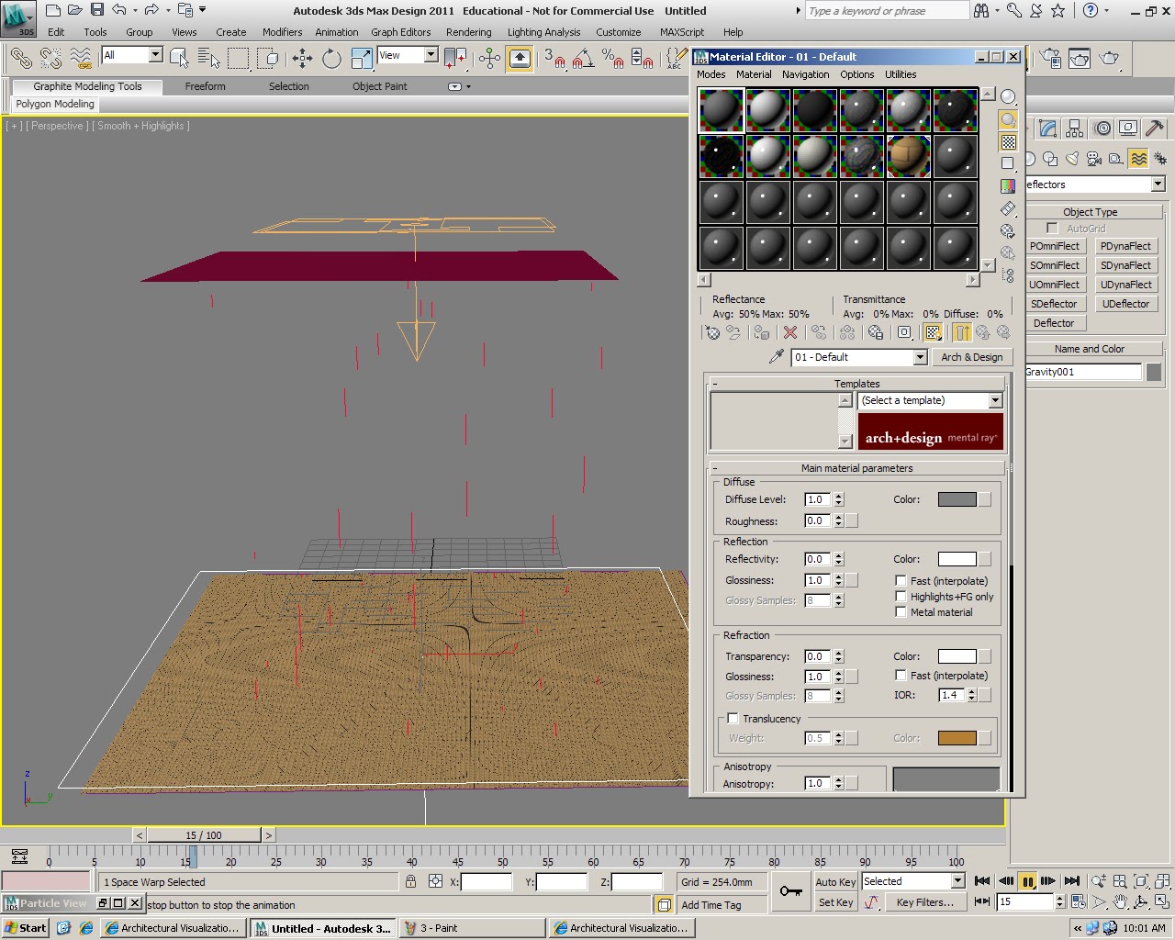Create a POmniFlect space warp

[1056, 246]
